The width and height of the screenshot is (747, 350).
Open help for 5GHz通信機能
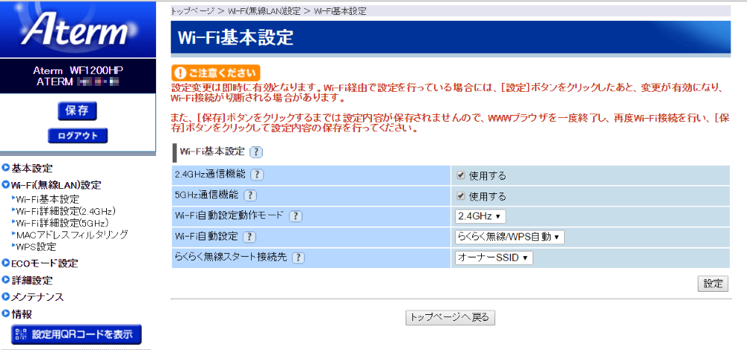250,196
